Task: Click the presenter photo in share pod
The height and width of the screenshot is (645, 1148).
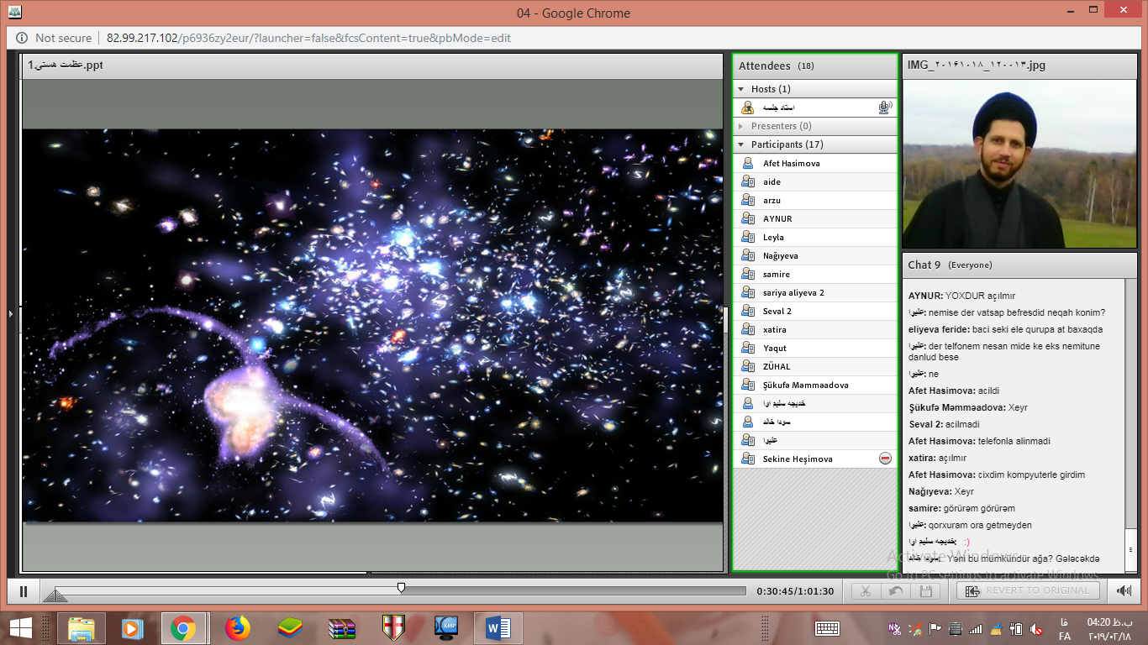Action: click(1019, 164)
